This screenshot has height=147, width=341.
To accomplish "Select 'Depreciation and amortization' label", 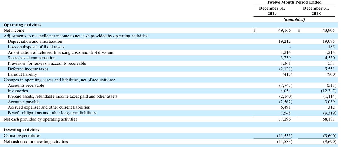I will tap(35, 41).
